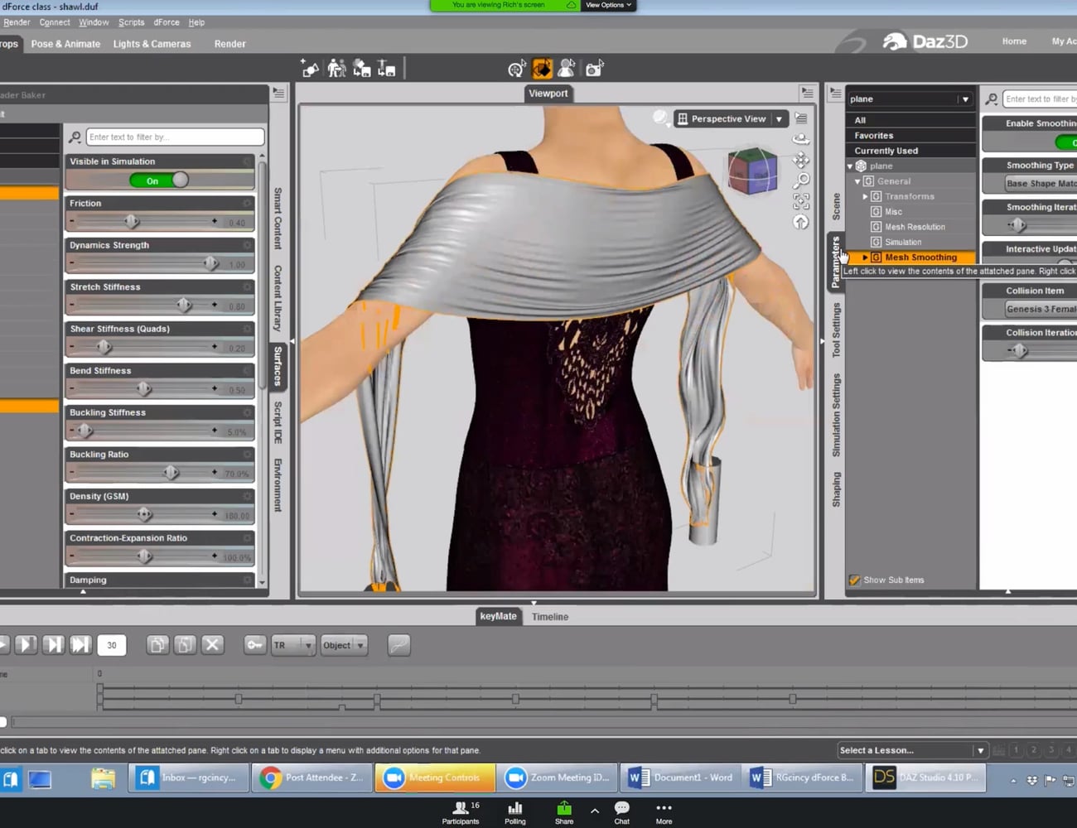
Task: Toggle the Enable Smoothing switch
Action: point(1069,142)
